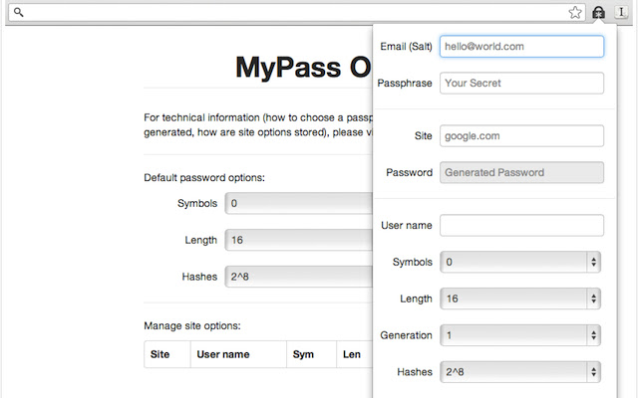Click the User name input in popup
638x398 pixels.
521,225
